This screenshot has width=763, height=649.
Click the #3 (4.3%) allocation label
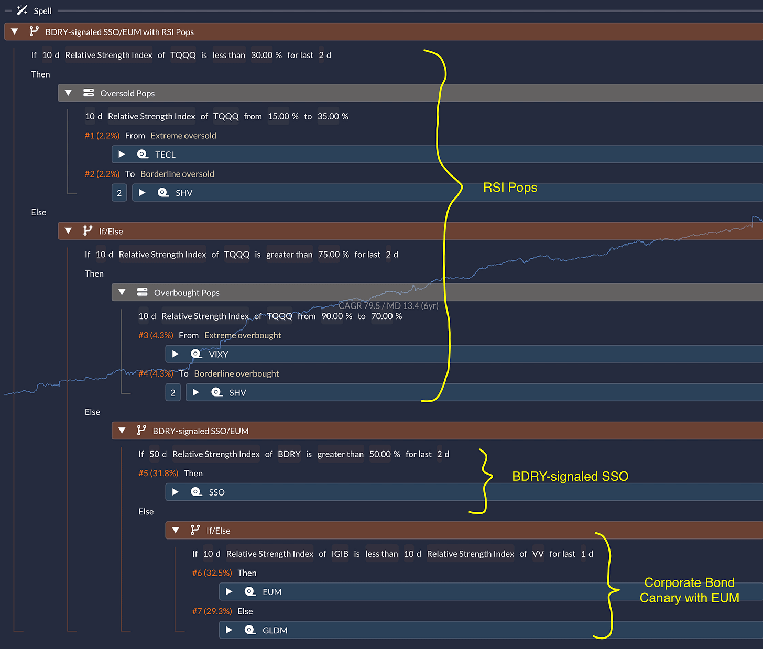coord(156,335)
